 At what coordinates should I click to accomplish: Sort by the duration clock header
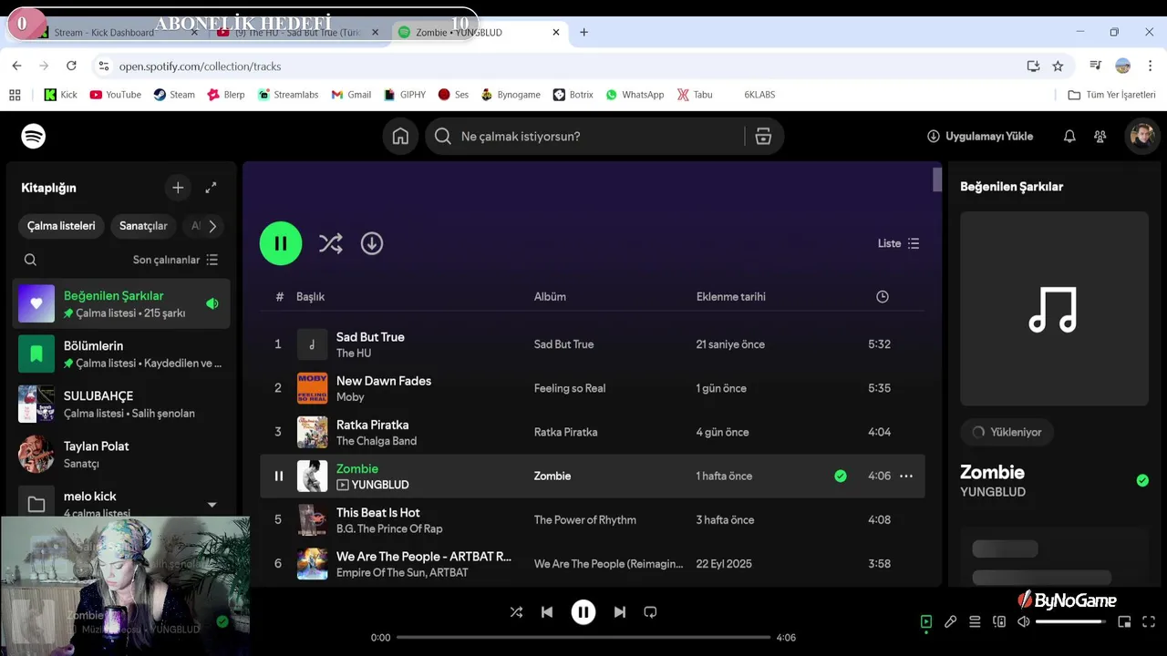[882, 296]
